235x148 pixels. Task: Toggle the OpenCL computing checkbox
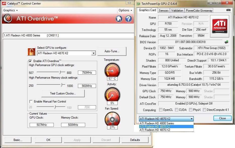tap(161, 110)
